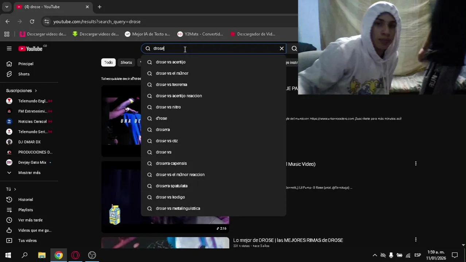Open File Explorer from taskbar
This screenshot has height=262, width=466.
[x=42, y=255]
